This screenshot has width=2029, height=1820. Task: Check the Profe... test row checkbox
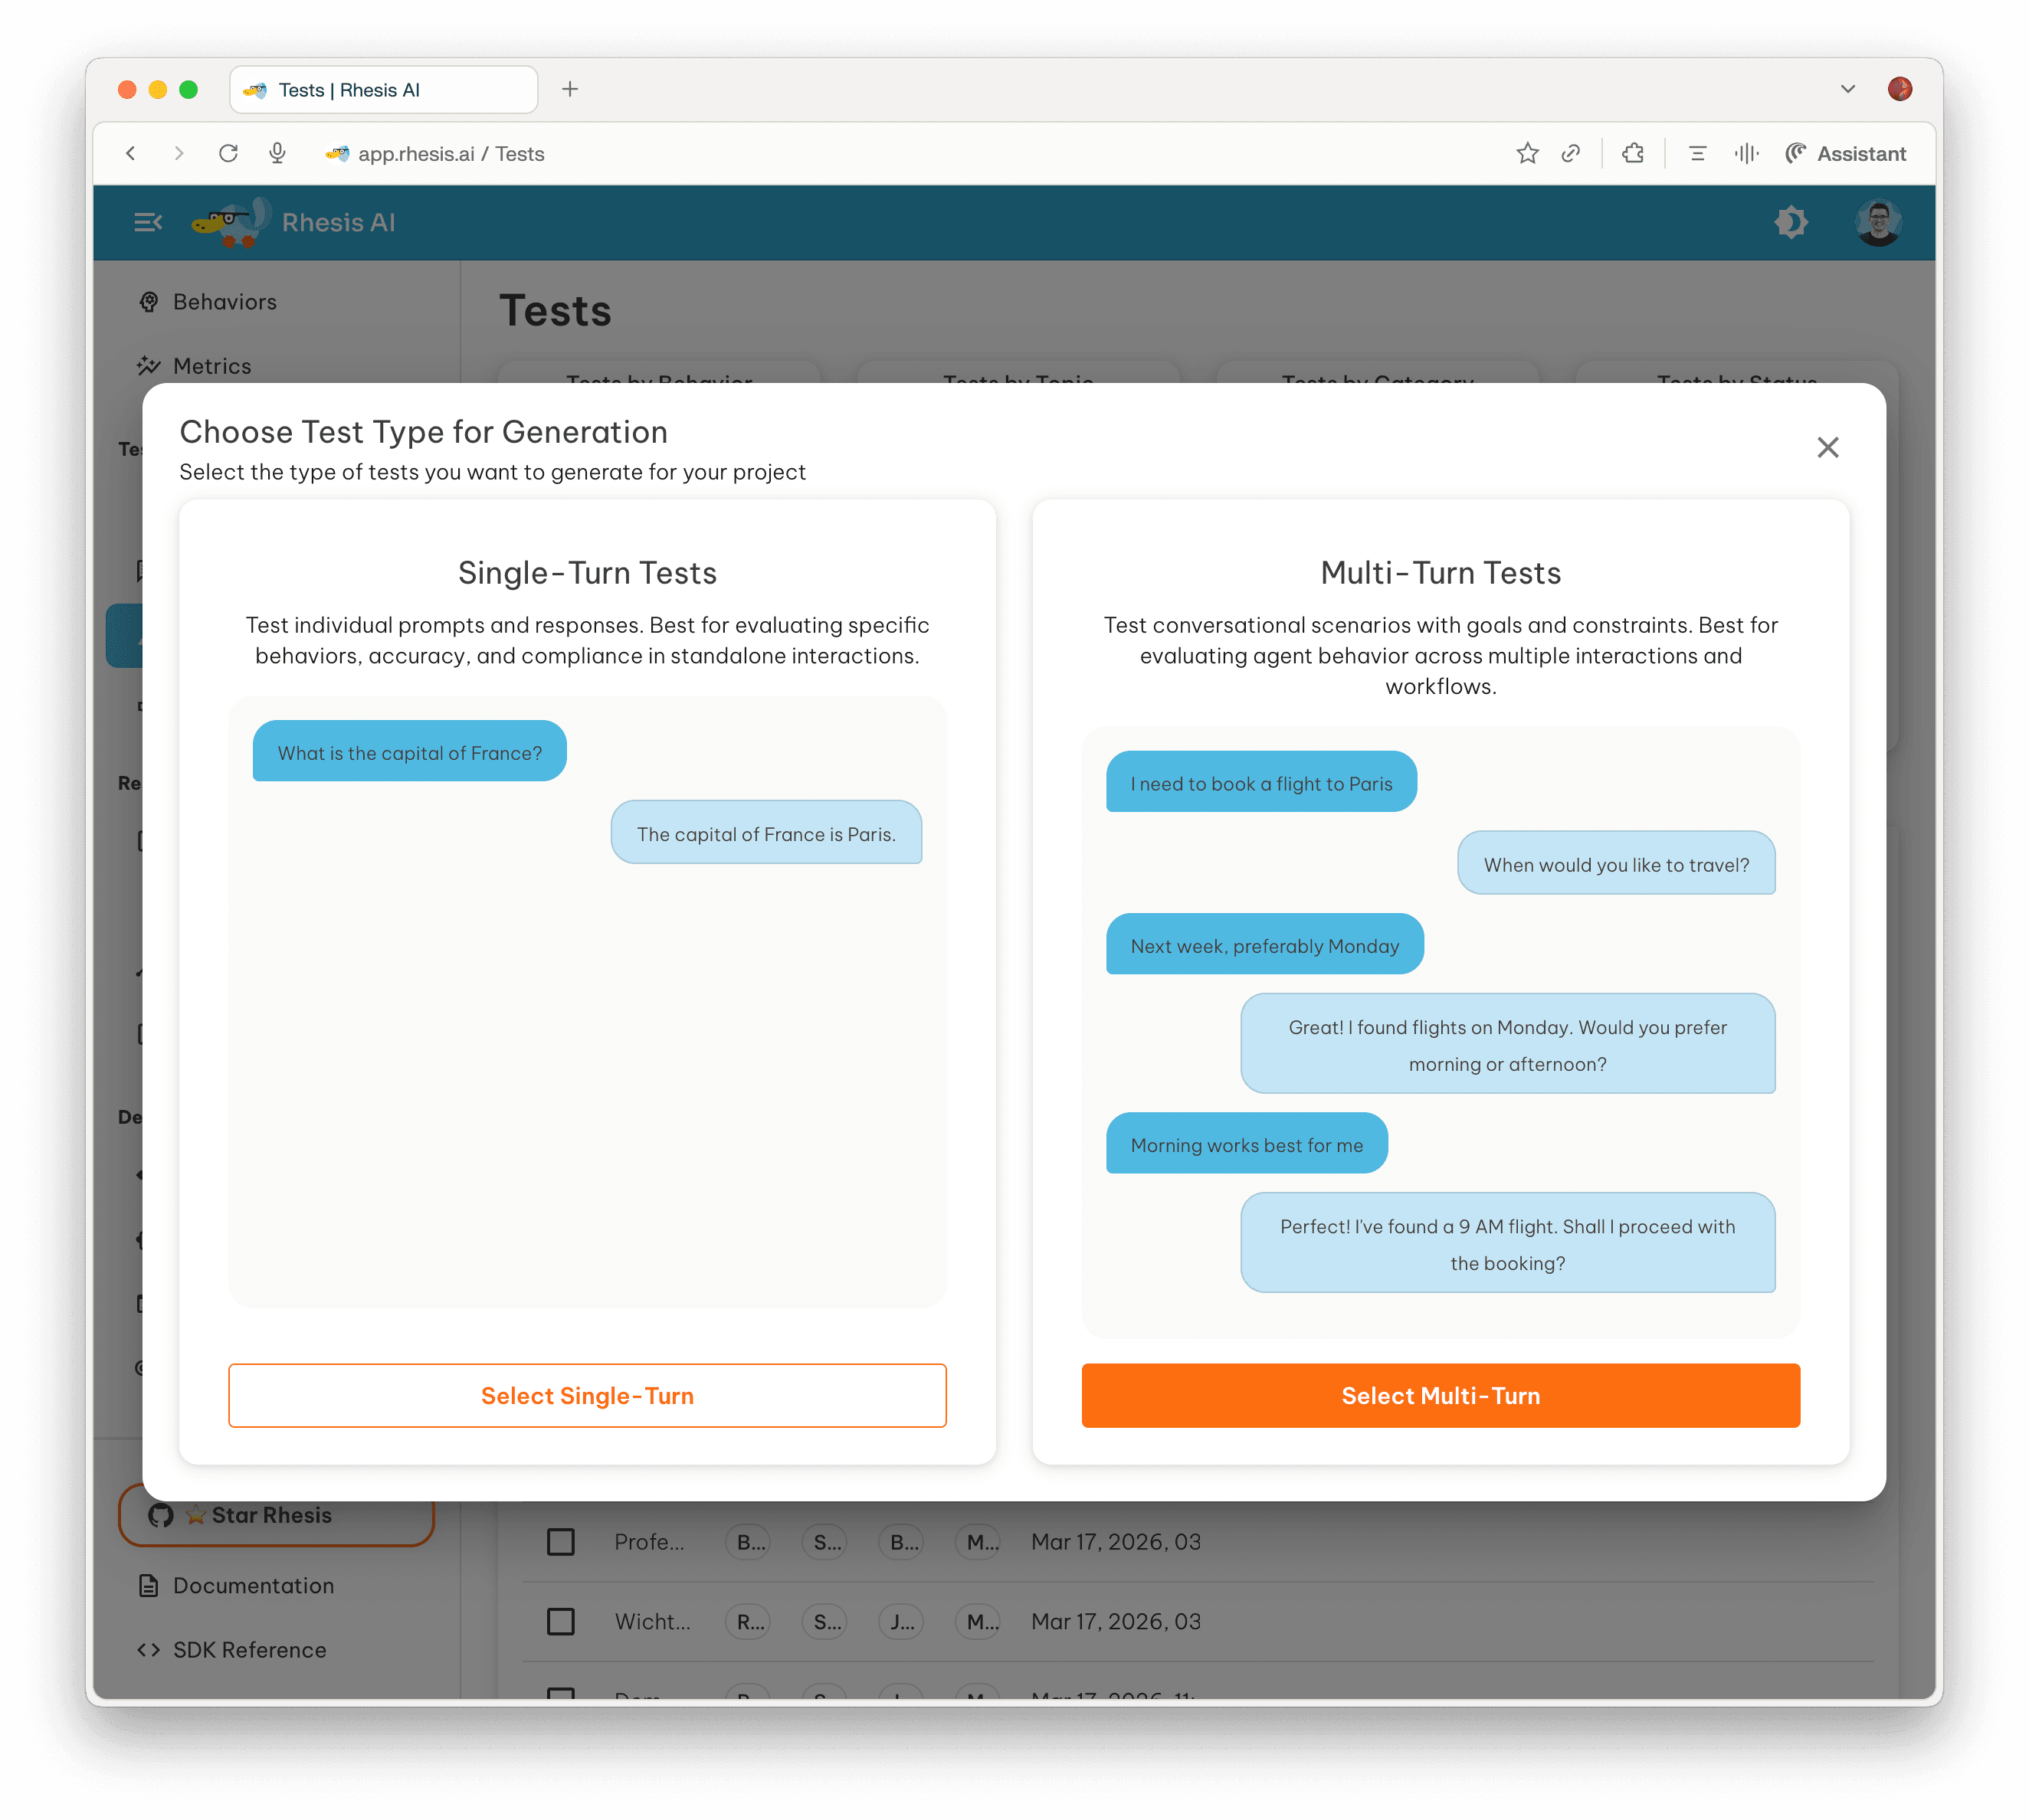[x=560, y=1541]
